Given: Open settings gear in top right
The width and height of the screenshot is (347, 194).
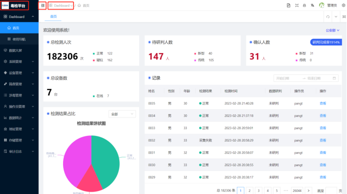Looking at the screenshot, I should tap(343, 5).
